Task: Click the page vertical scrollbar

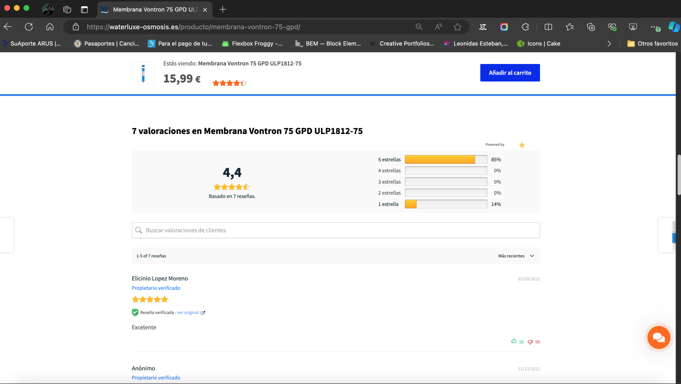Action: (679, 175)
